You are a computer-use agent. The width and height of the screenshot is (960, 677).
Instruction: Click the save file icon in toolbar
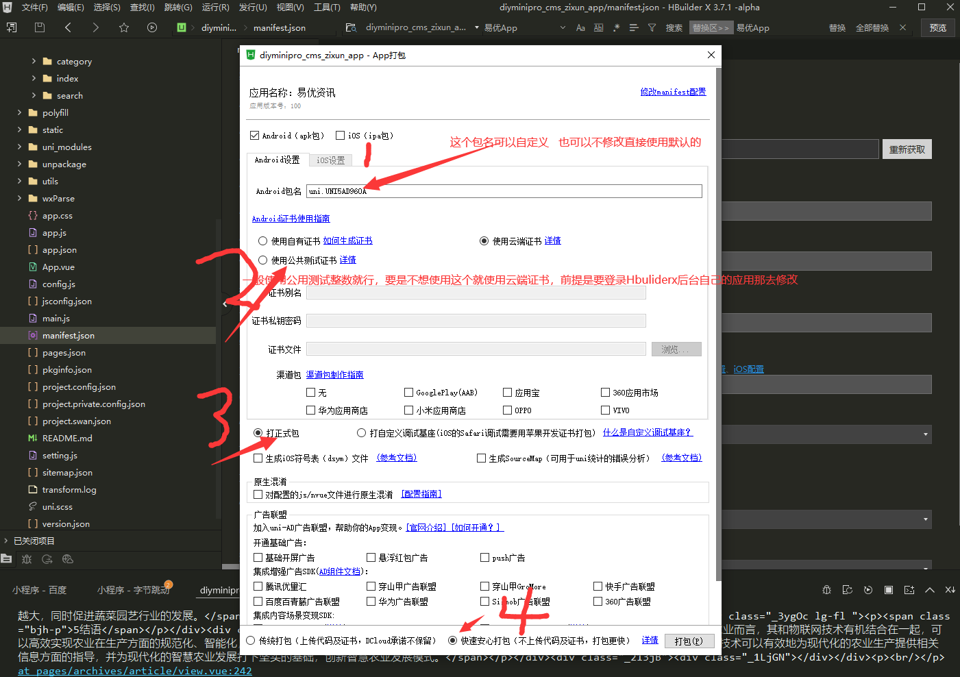[x=40, y=27]
